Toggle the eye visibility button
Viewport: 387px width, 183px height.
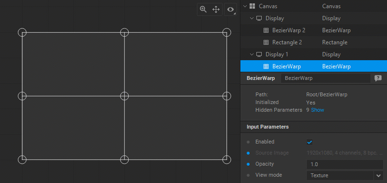231,10
